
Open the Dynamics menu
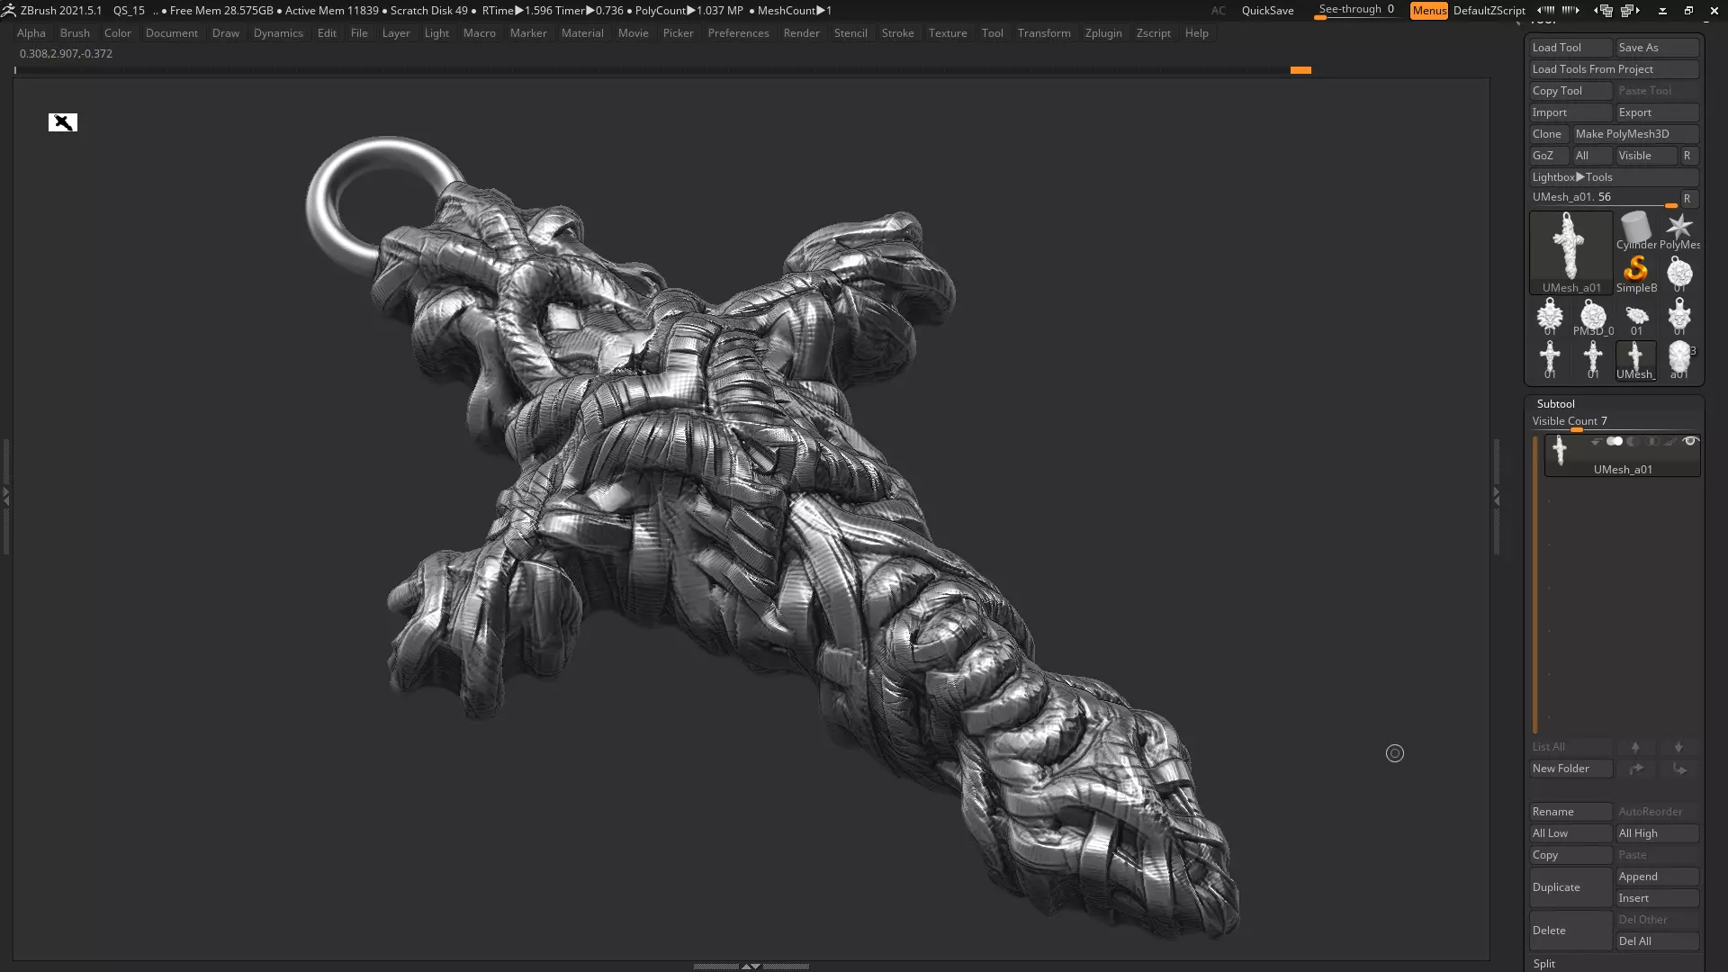coord(278,33)
